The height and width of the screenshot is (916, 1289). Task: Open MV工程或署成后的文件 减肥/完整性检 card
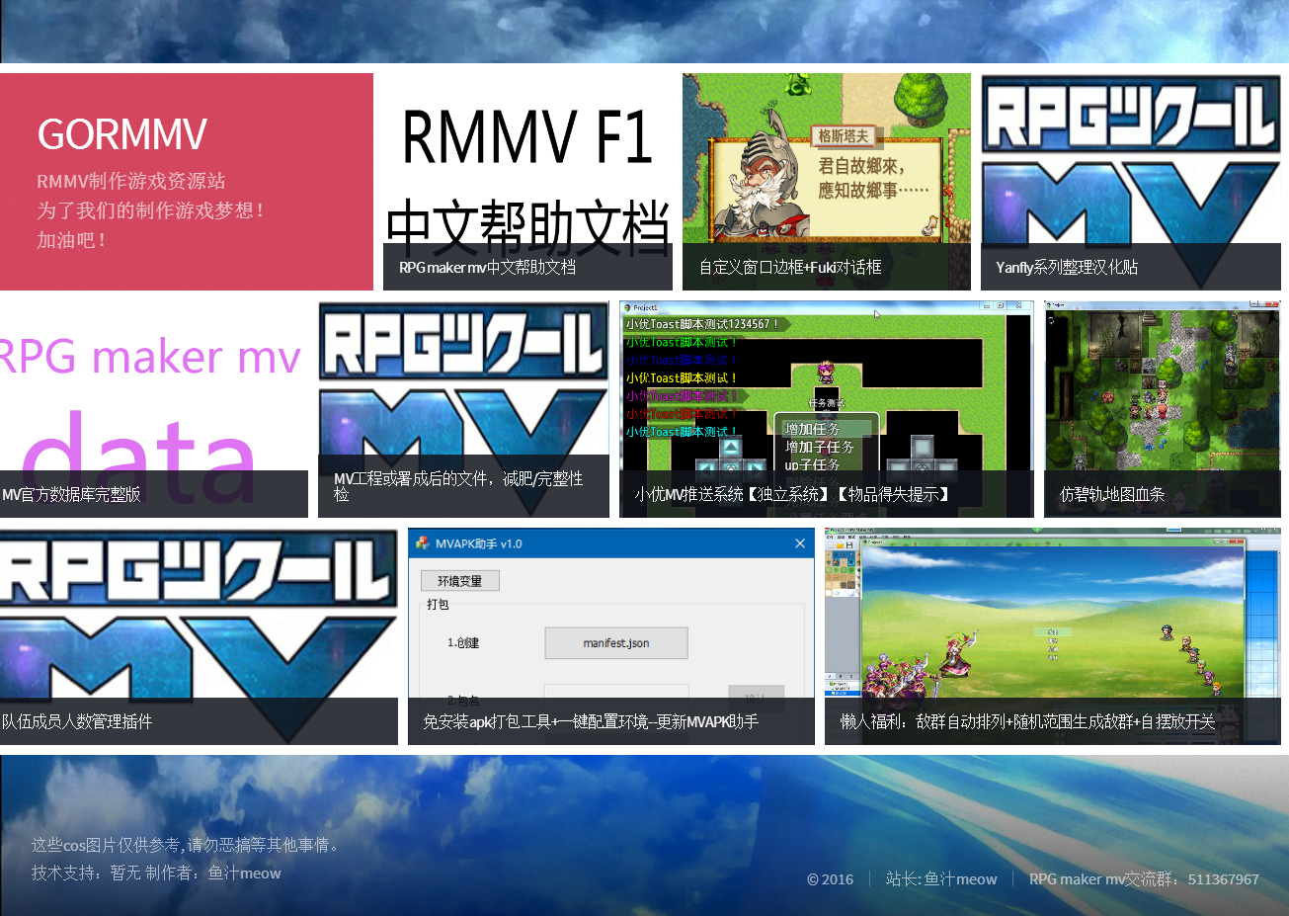click(x=463, y=409)
